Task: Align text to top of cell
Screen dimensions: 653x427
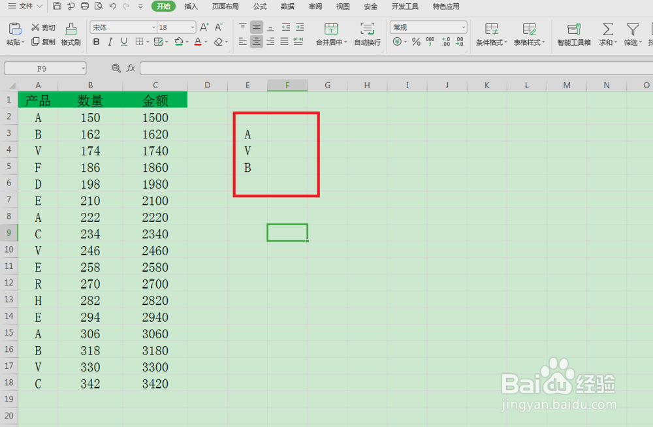Action: [242, 27]
